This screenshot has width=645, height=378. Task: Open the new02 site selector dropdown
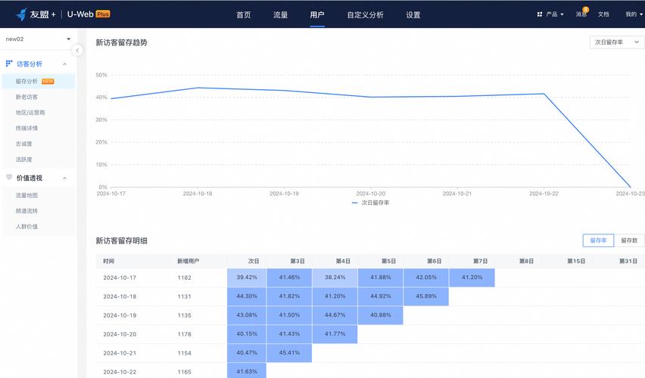click(x=38, y=39)
